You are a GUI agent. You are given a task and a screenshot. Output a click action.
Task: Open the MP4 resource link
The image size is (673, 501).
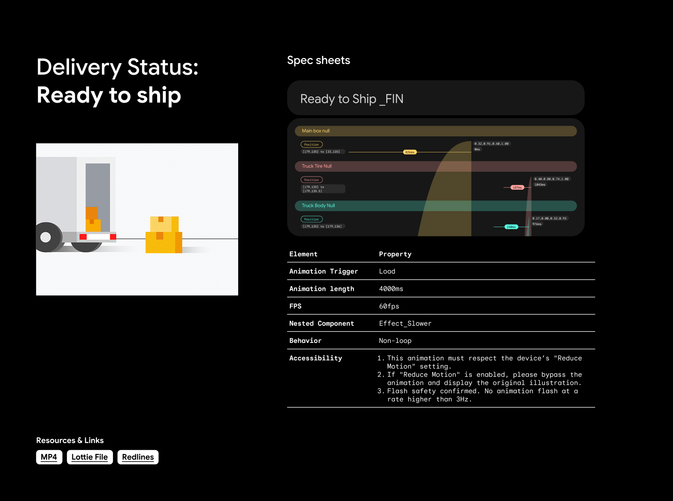pyautogui.click(x=49, y=457)
